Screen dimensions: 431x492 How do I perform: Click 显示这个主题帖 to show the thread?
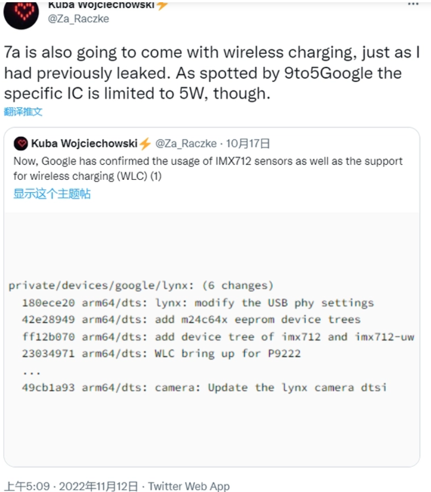pos(52,193)
